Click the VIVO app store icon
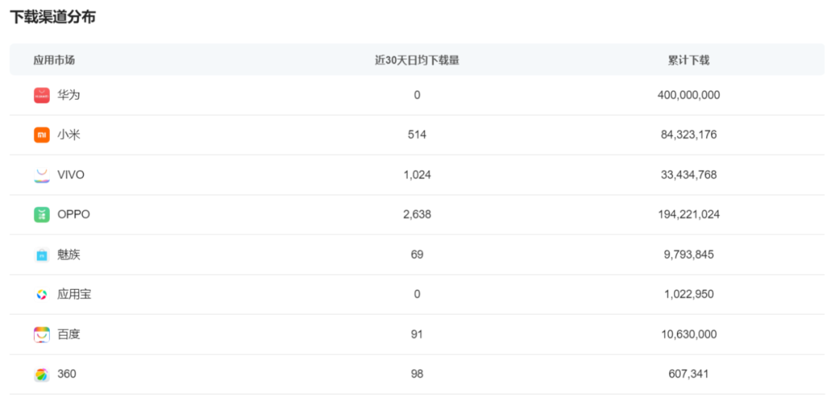 point(42,175)
